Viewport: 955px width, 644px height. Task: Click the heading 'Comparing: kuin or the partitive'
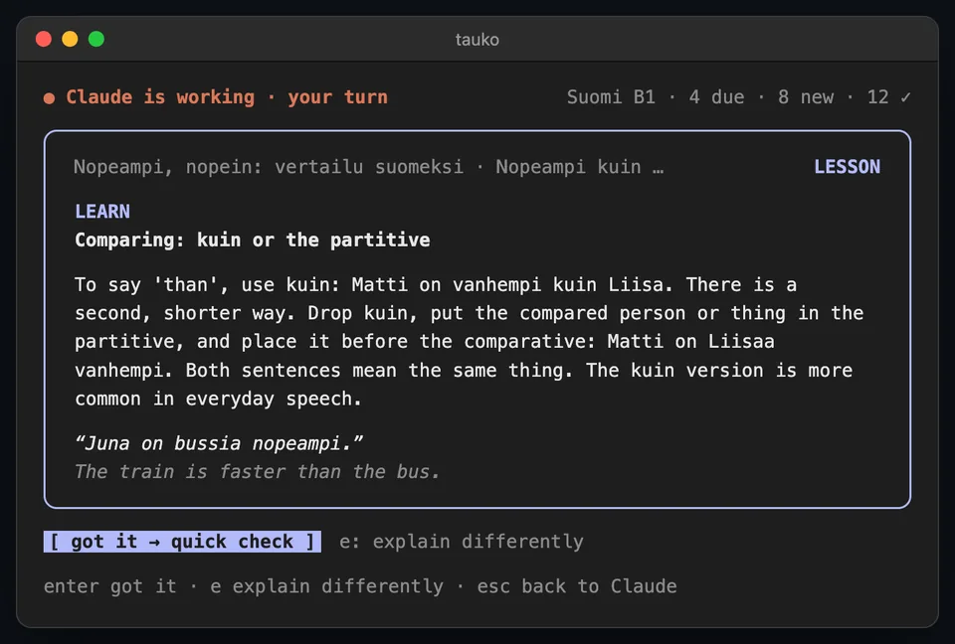(x=252, y=240)
